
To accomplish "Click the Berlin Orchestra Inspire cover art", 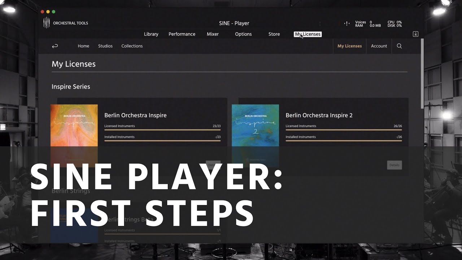I will click(x=74, y=135).
